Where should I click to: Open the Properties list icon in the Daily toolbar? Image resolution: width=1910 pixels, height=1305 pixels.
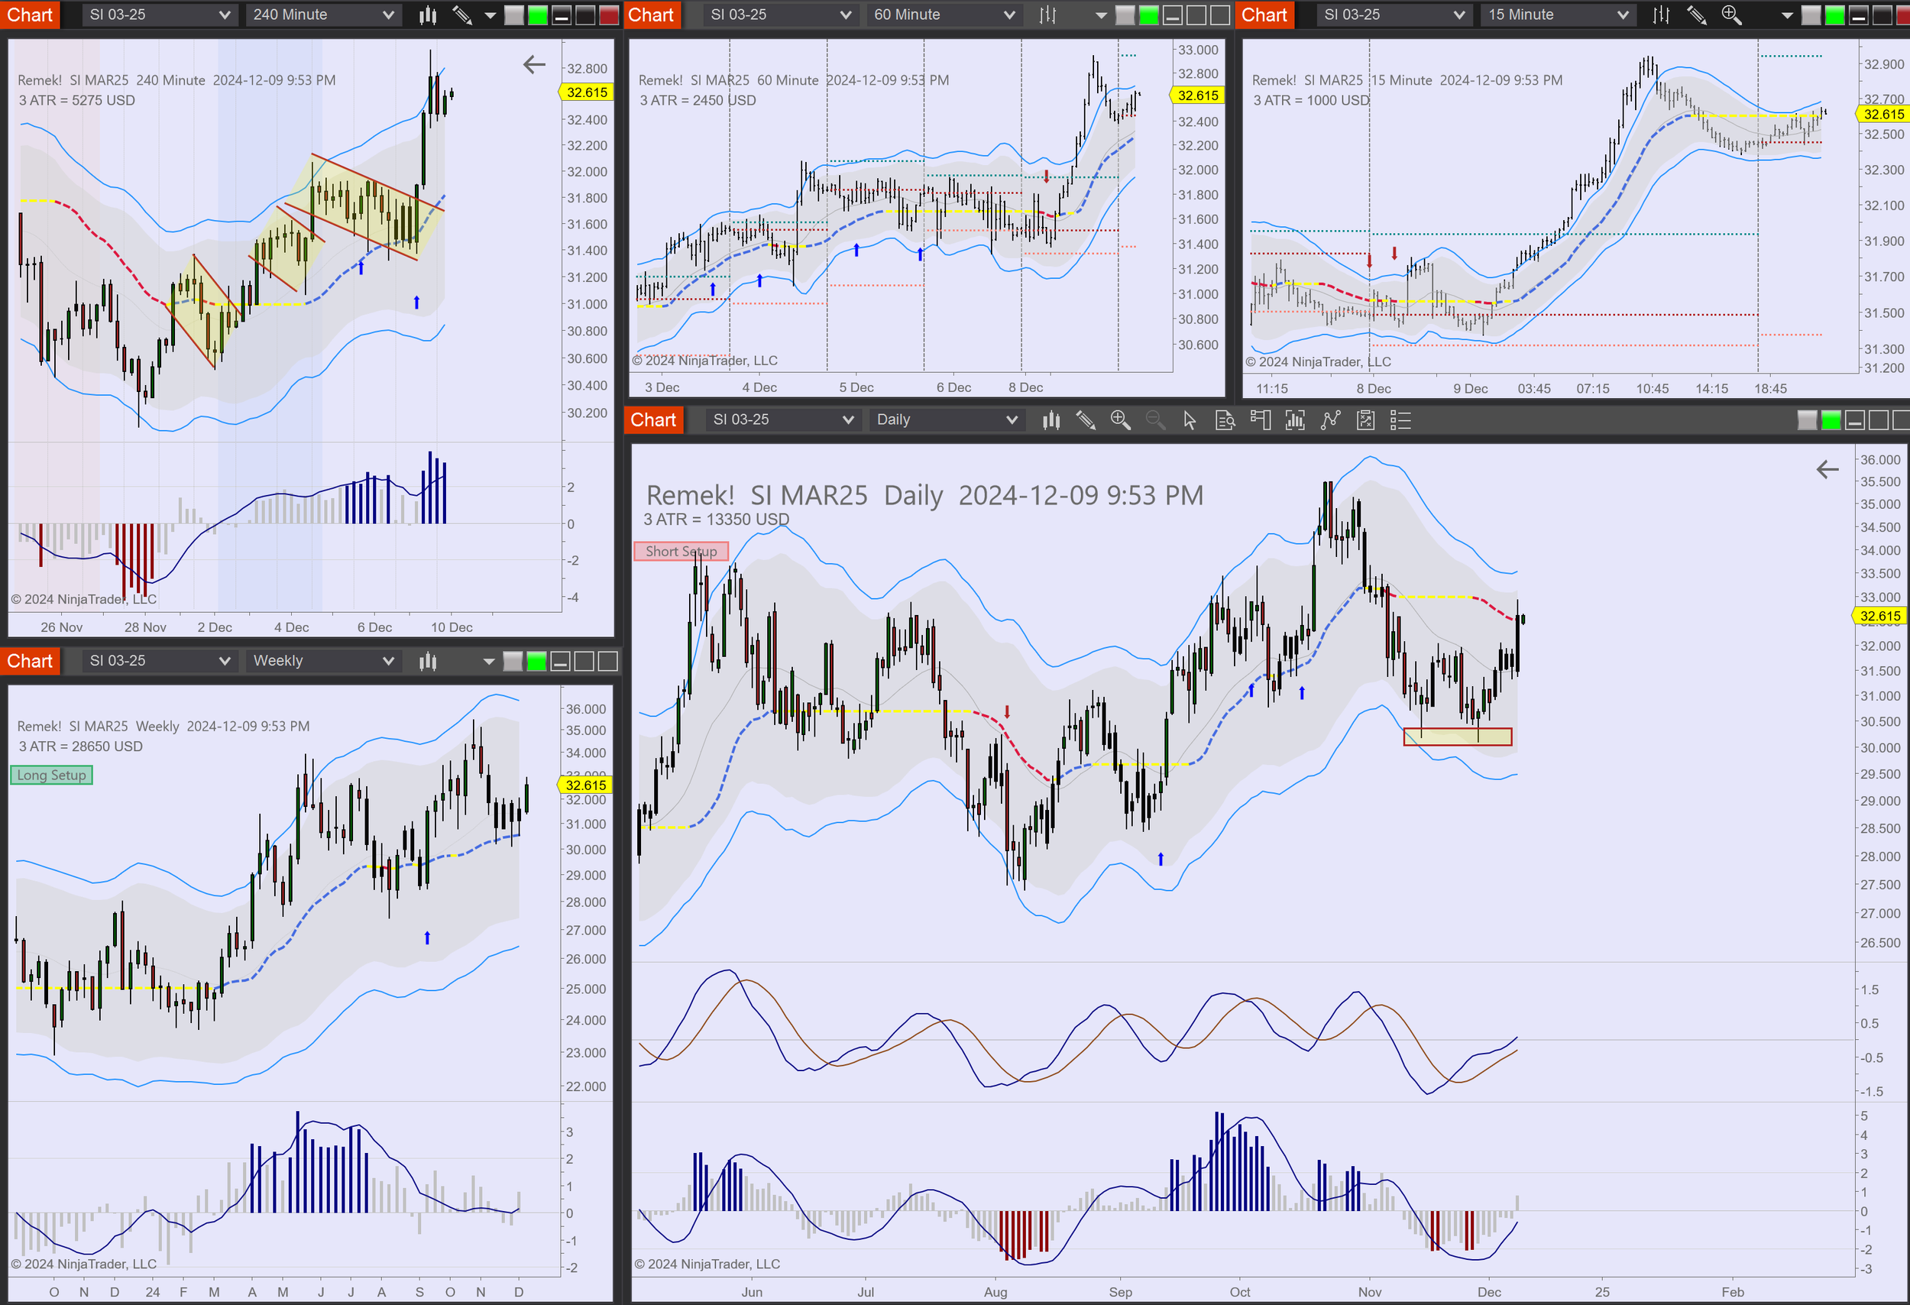click(x=1400, y=421)
